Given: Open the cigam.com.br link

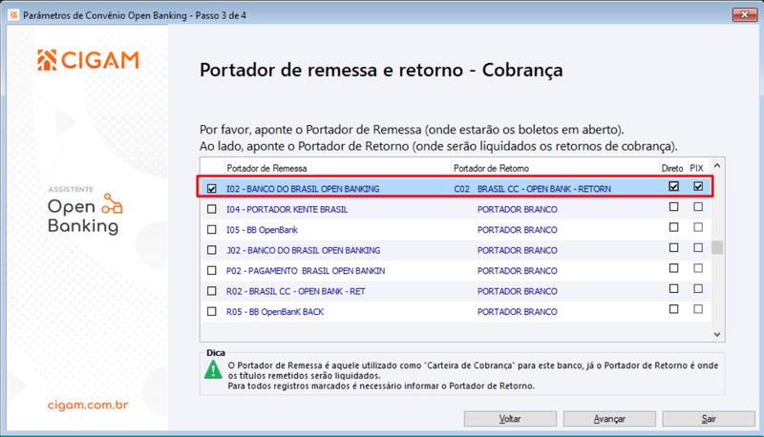Looking at the screenshot, I should [x=88, y=405].
